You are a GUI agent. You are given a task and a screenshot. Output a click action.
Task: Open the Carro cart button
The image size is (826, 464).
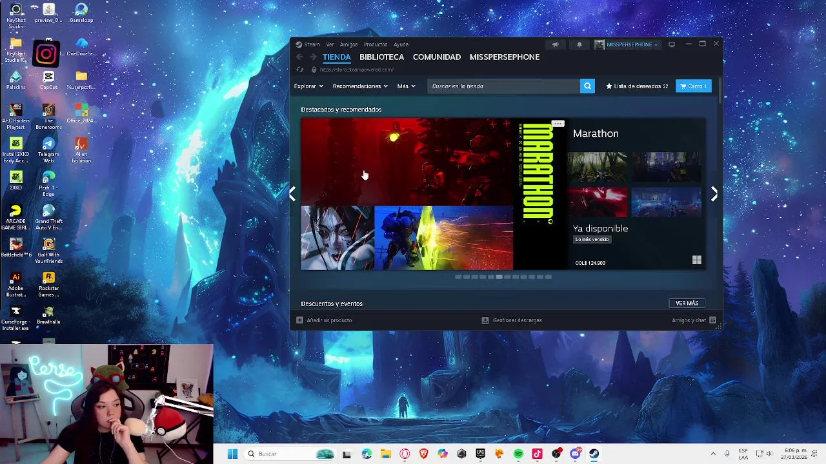pos(694,86)
